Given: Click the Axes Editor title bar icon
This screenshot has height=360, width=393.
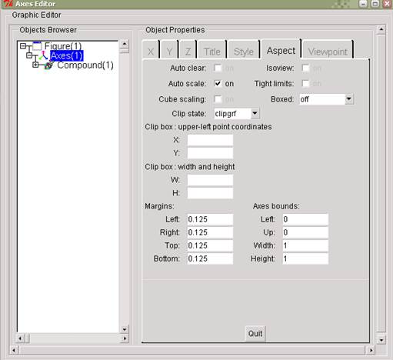Looking at the screenshot, I should click(x=8, y=4).
